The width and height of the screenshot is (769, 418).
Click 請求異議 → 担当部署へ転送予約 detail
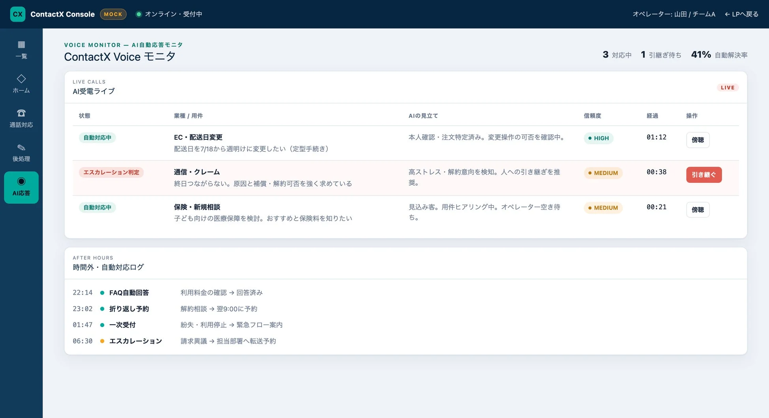(x=228, y=341)
